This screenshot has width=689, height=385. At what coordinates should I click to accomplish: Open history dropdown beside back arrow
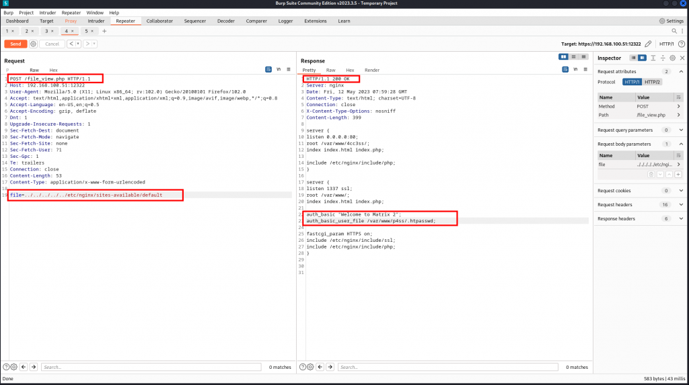click(x=78, y=44)
